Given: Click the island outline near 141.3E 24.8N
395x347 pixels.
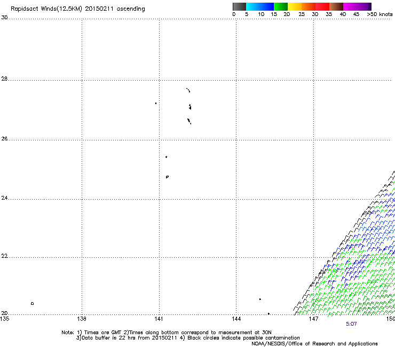Looking at the screenshot, I should click(x=167, y=177).
